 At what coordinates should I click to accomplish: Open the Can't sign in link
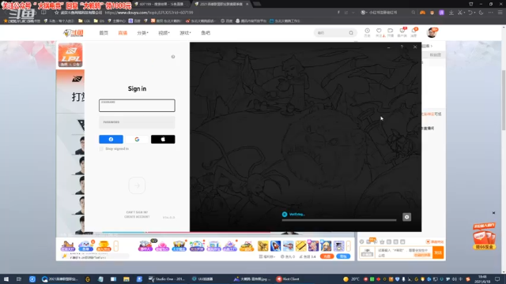[137, 212]
